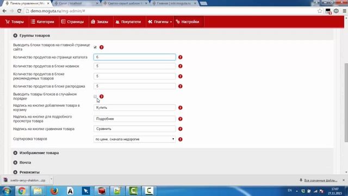Open the downloaded svetlo-seryy-shablon zip file

(25, 180)
